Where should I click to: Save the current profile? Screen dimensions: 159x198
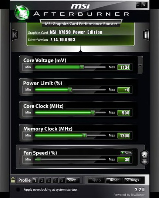click(73, 180)
